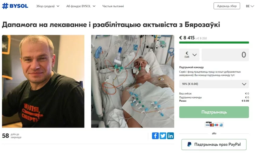Open the Частыя пытанні page
Viewport: 255px width, 153px height.
(x=113, y=6)
